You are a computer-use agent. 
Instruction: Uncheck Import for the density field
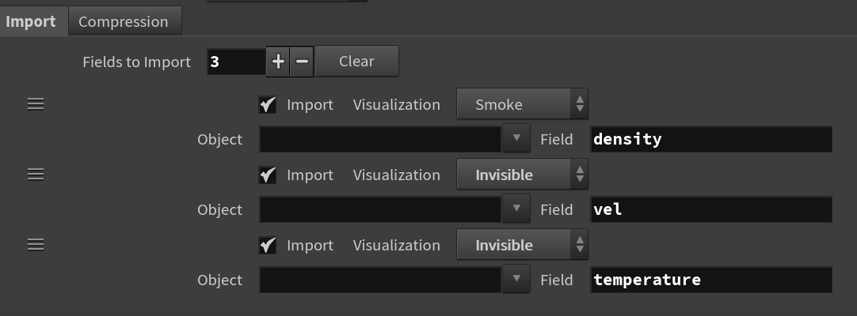point(268,104)
